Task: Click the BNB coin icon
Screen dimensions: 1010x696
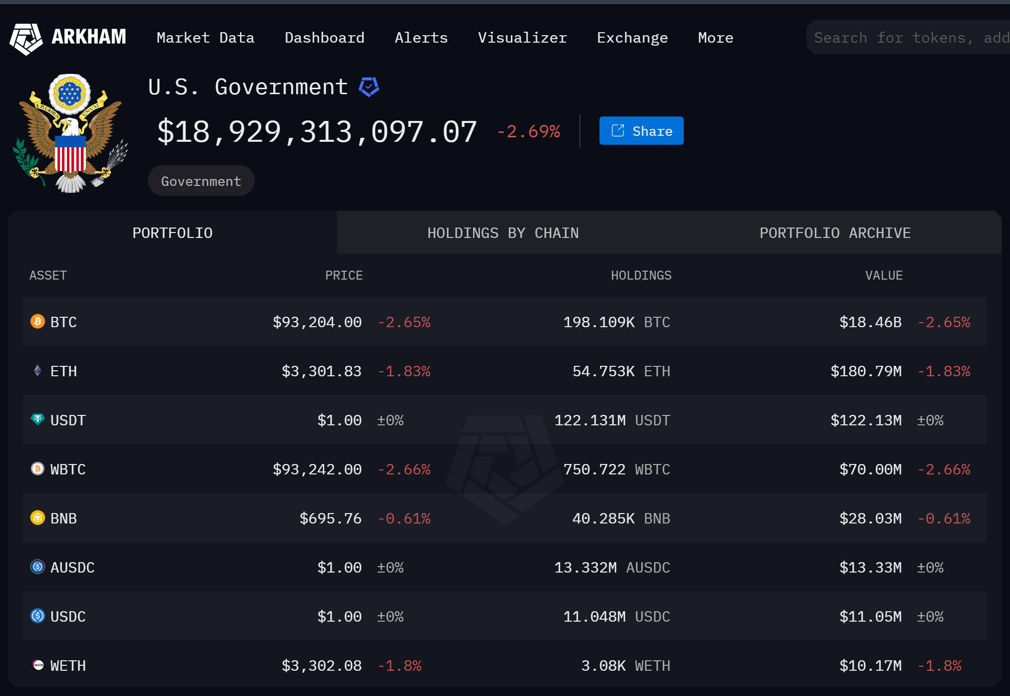Action: pos(38,518)
